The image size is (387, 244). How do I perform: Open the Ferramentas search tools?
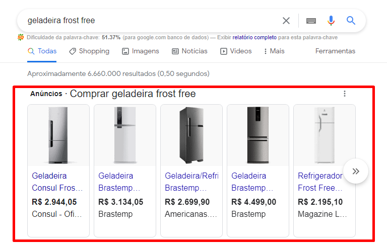335,51
